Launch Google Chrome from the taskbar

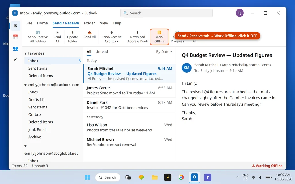181,177
